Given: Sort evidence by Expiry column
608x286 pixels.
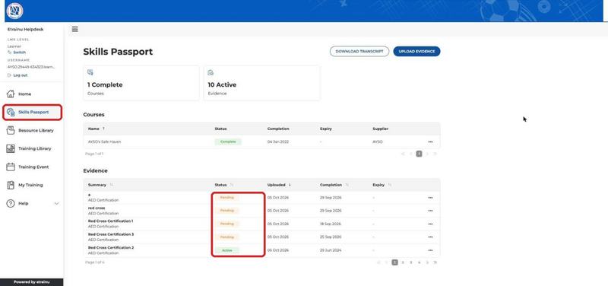Looking at the screenshot, I should pyautogui.click(x=382, y=185).
